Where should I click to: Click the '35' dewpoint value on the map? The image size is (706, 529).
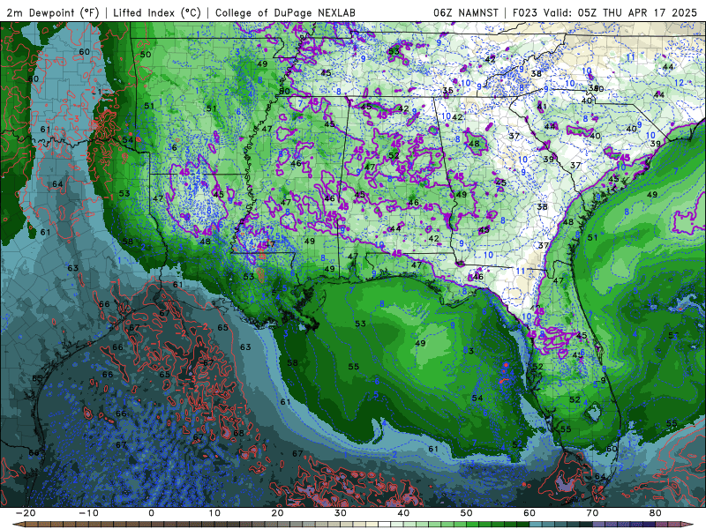click(447, 91)
